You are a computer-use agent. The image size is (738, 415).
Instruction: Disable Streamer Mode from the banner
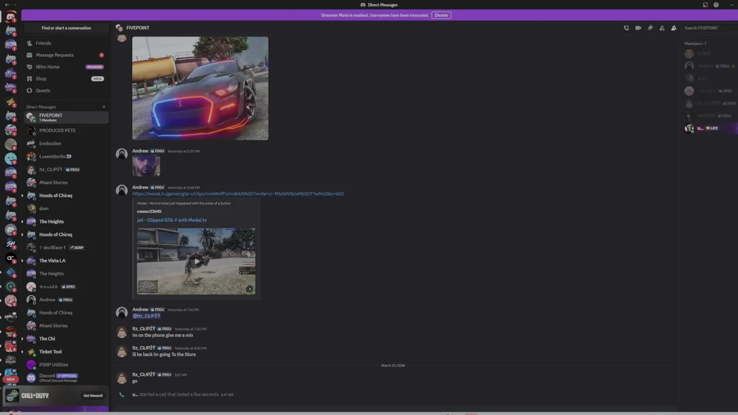(x=441, y=15)
